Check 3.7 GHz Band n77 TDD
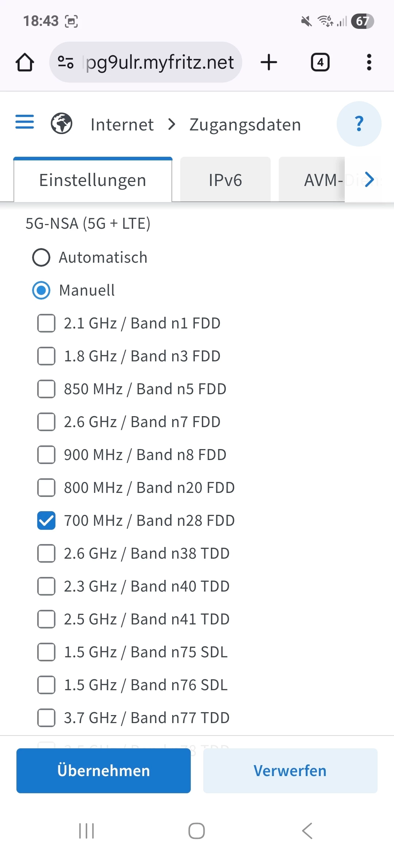This screenshot has width=394, height=855. click(x=46, y=718)
